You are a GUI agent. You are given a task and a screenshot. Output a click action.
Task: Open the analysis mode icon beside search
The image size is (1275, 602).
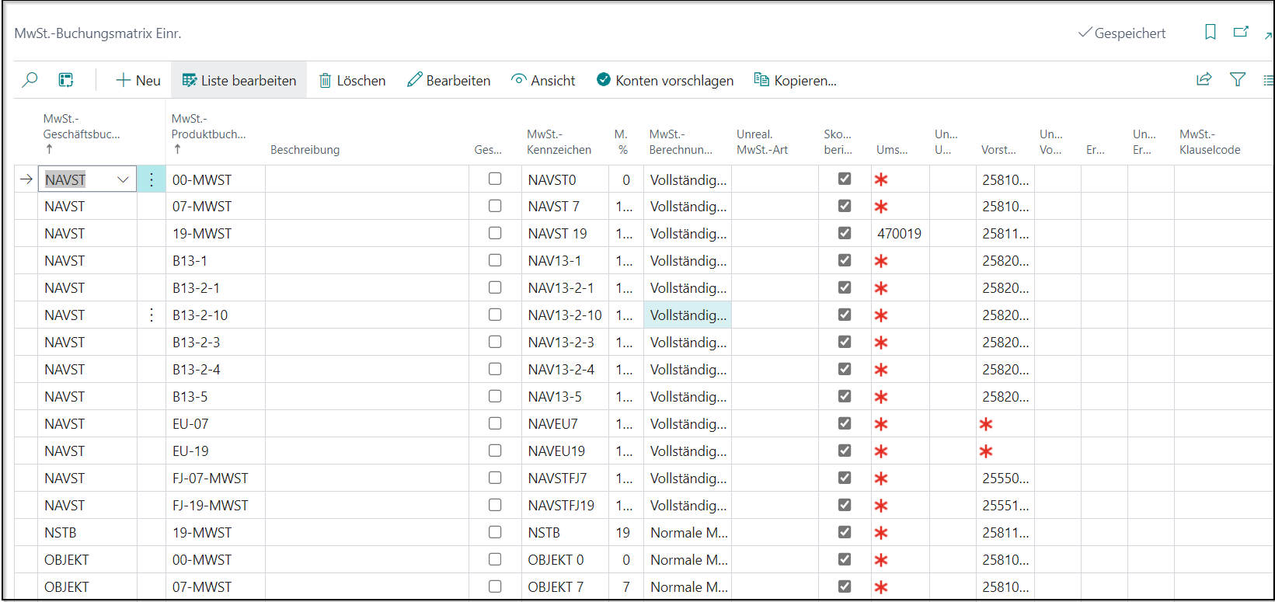tap(66, 80)
